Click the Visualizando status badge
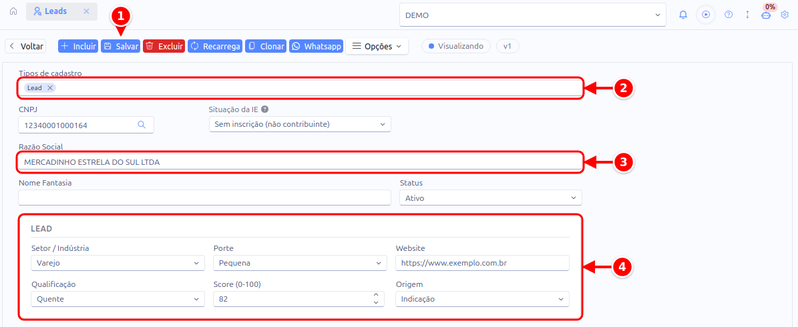The height and width of the screenshot is (327, 798). click(x=455, y=46)
